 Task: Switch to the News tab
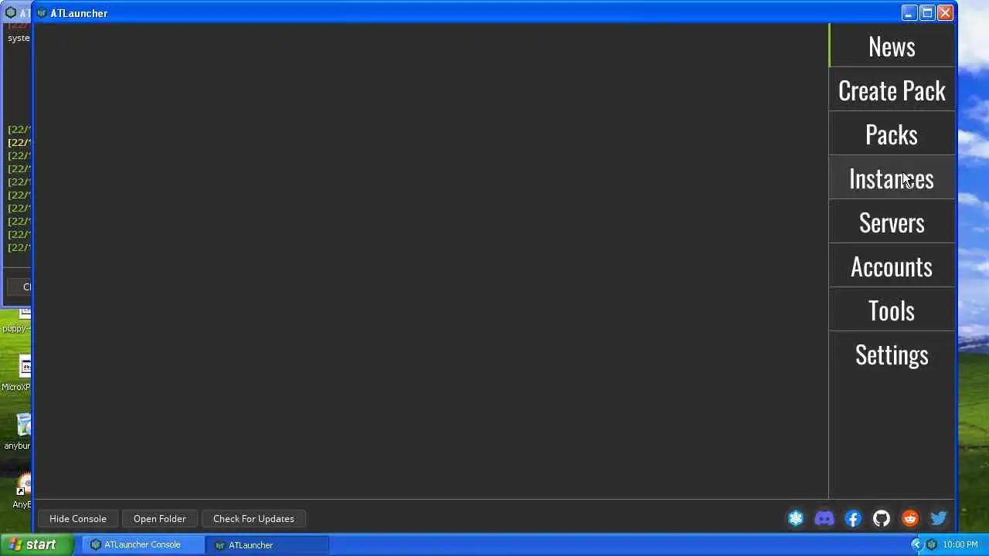tap(892, 46)
